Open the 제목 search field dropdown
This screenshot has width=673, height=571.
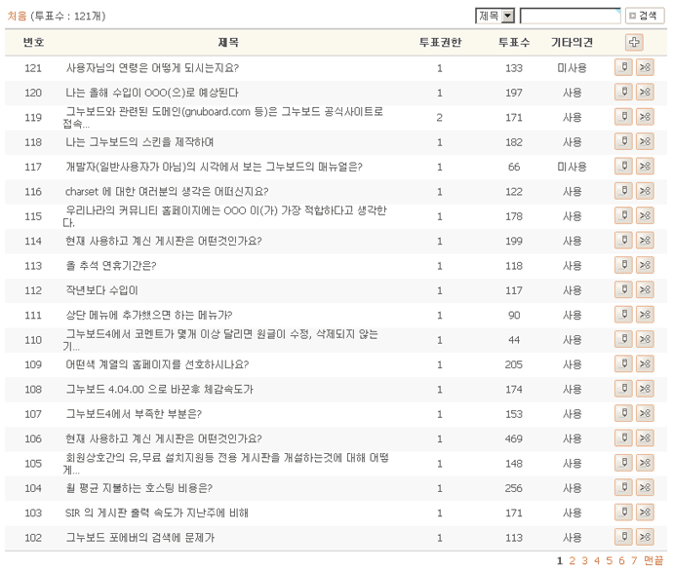(495, 16)
